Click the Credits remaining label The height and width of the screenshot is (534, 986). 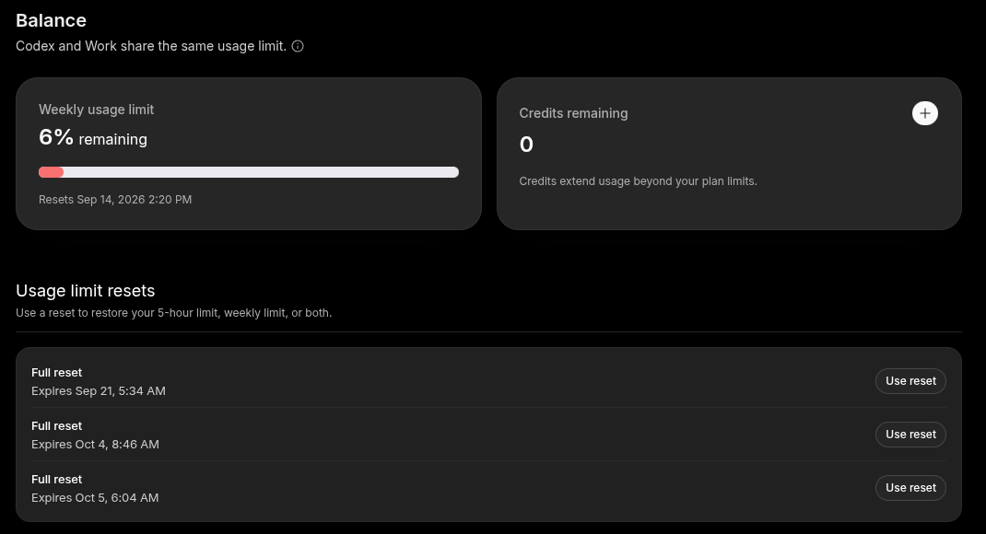pos(573,113)
